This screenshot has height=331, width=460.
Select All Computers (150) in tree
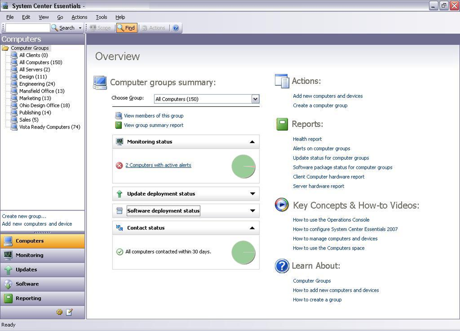[x=41, y=62]
